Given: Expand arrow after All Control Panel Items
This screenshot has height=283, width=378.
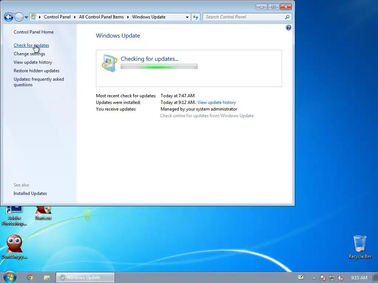Looking at the screenshot, I should (128, 17).
